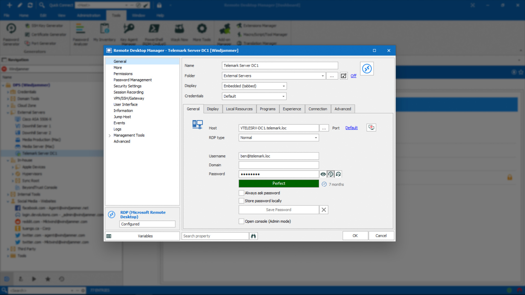The width and height of the screenshot is (525, 295).
Task: Click the Variables panel icon at bottom left
Action: [109, 236]
